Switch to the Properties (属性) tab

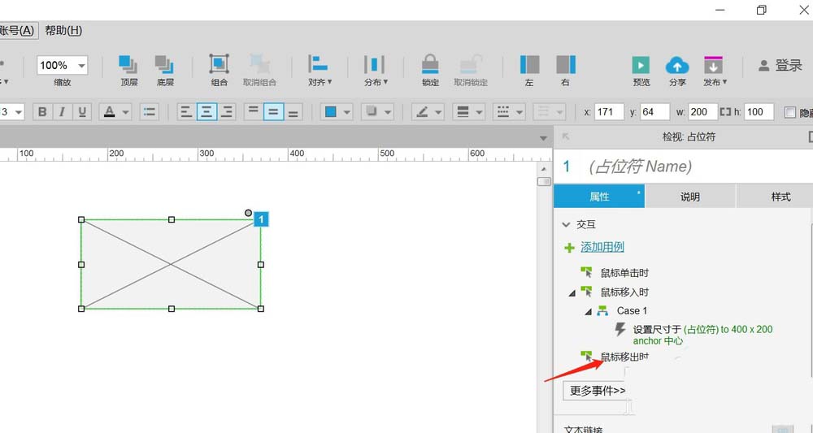pos(599,197)
